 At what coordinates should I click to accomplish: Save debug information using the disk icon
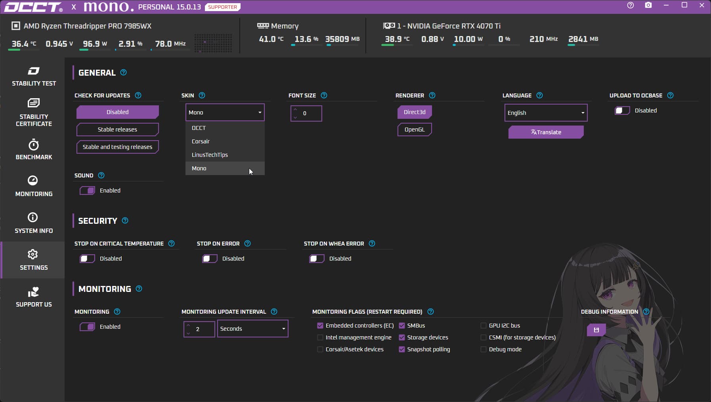click(x=596, y=330)
